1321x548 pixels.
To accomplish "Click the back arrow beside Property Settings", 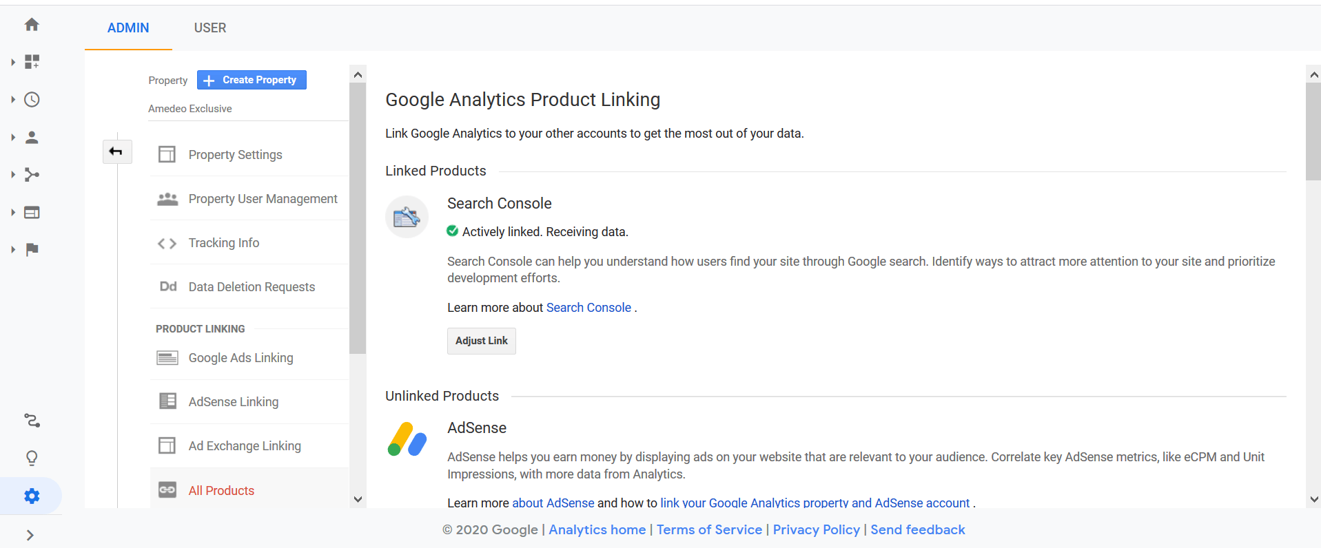I will pos(116,151).
